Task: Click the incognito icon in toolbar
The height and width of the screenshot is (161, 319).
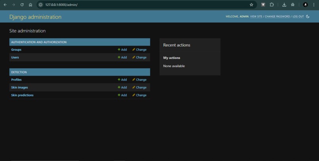Action: 293,5
